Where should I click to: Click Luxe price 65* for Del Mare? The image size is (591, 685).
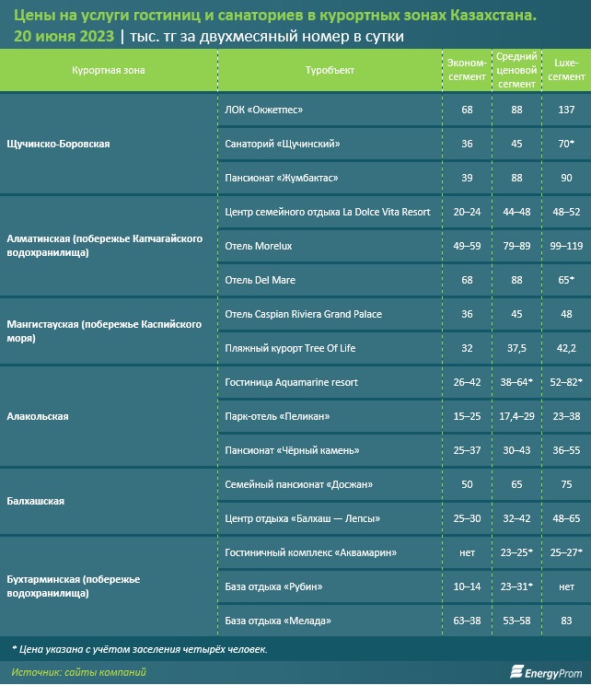click(566, 280)
